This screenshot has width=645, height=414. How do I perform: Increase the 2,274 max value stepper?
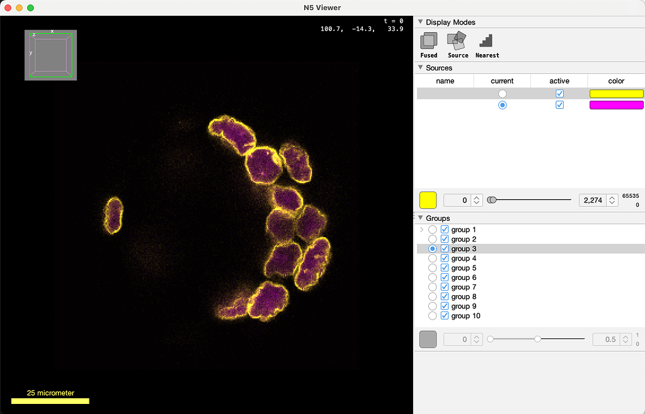[x=613, y=198]
